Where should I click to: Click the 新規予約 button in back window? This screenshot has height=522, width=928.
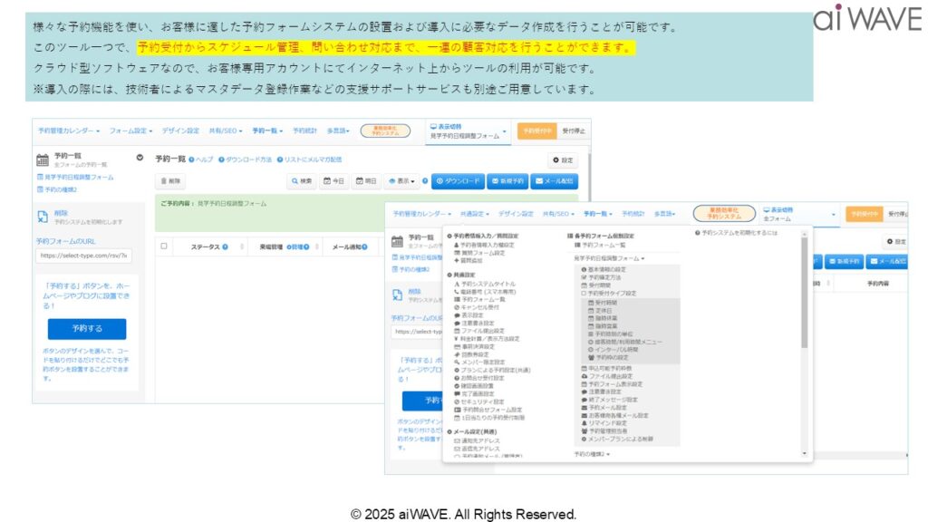507,181
